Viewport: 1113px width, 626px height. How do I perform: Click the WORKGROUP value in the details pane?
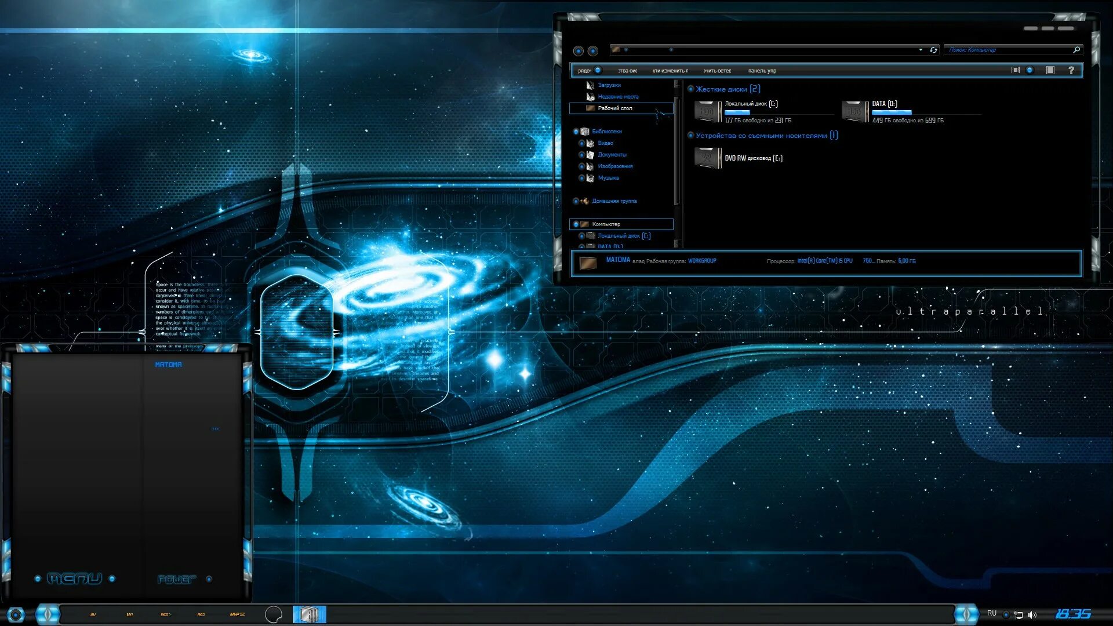702,261
